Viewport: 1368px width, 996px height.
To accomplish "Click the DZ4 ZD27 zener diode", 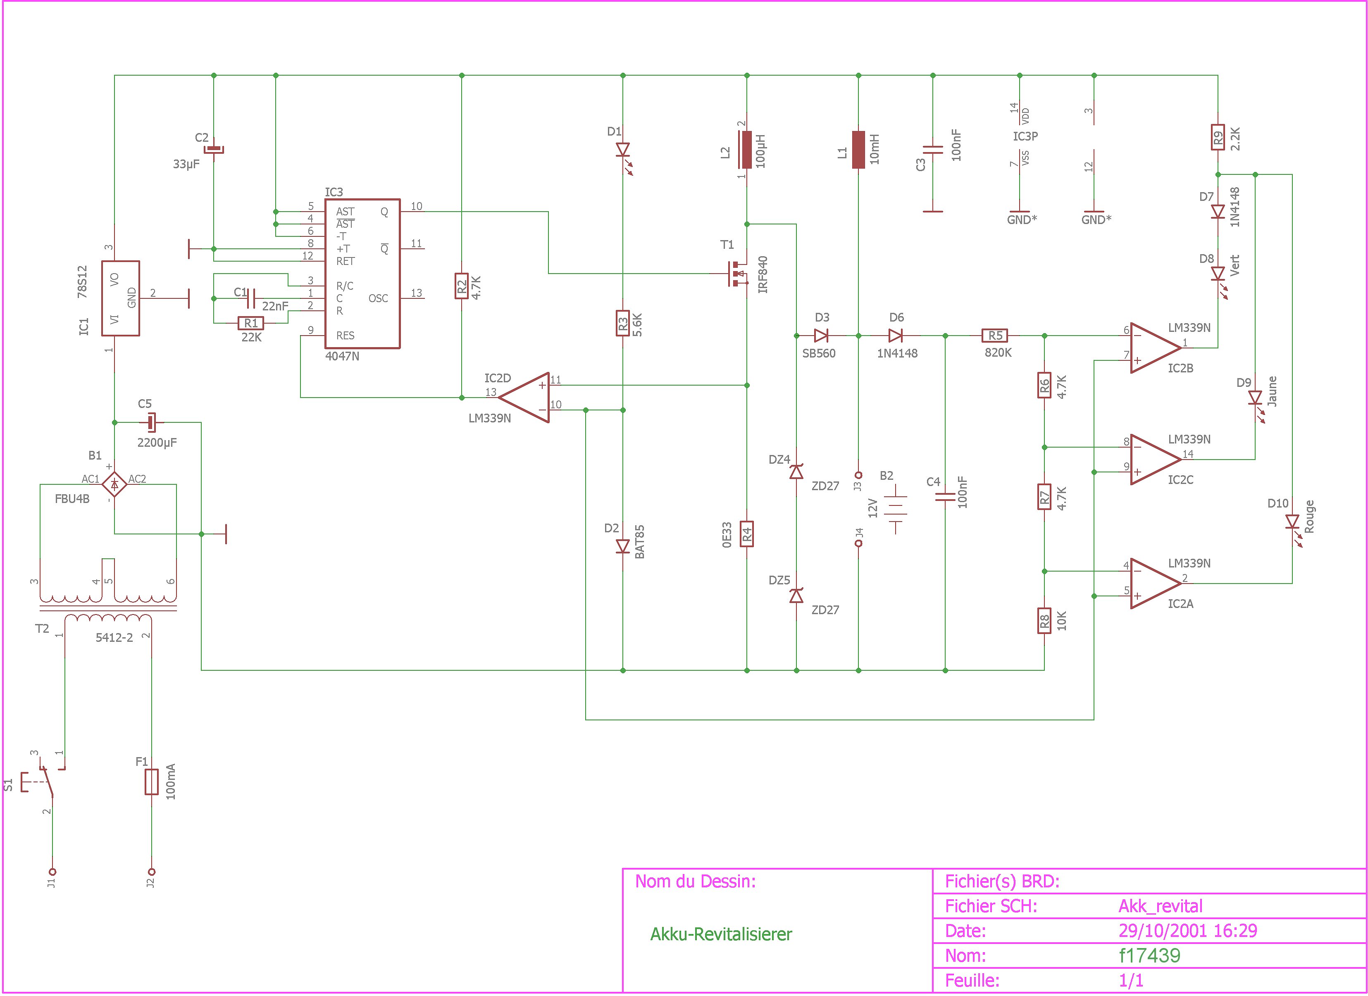I will pyautogui.click(x=796, y=472).
